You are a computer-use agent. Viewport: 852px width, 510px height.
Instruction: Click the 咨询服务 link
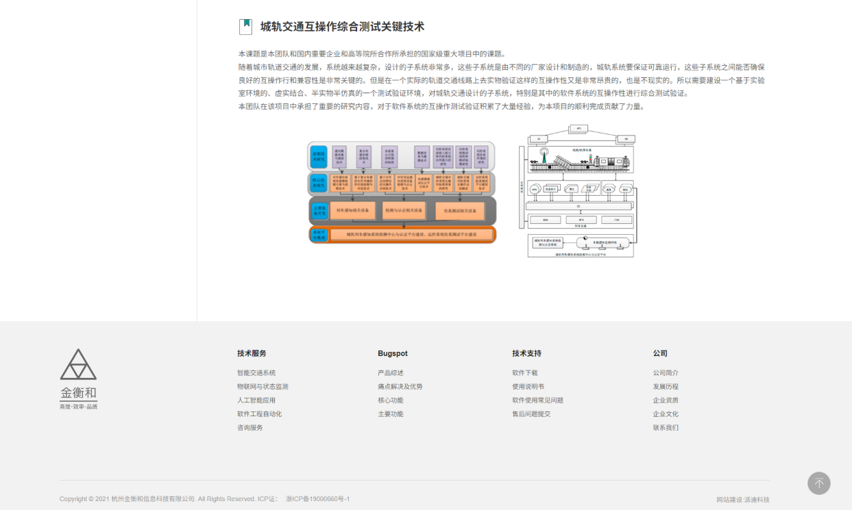[x=250, y=428]
